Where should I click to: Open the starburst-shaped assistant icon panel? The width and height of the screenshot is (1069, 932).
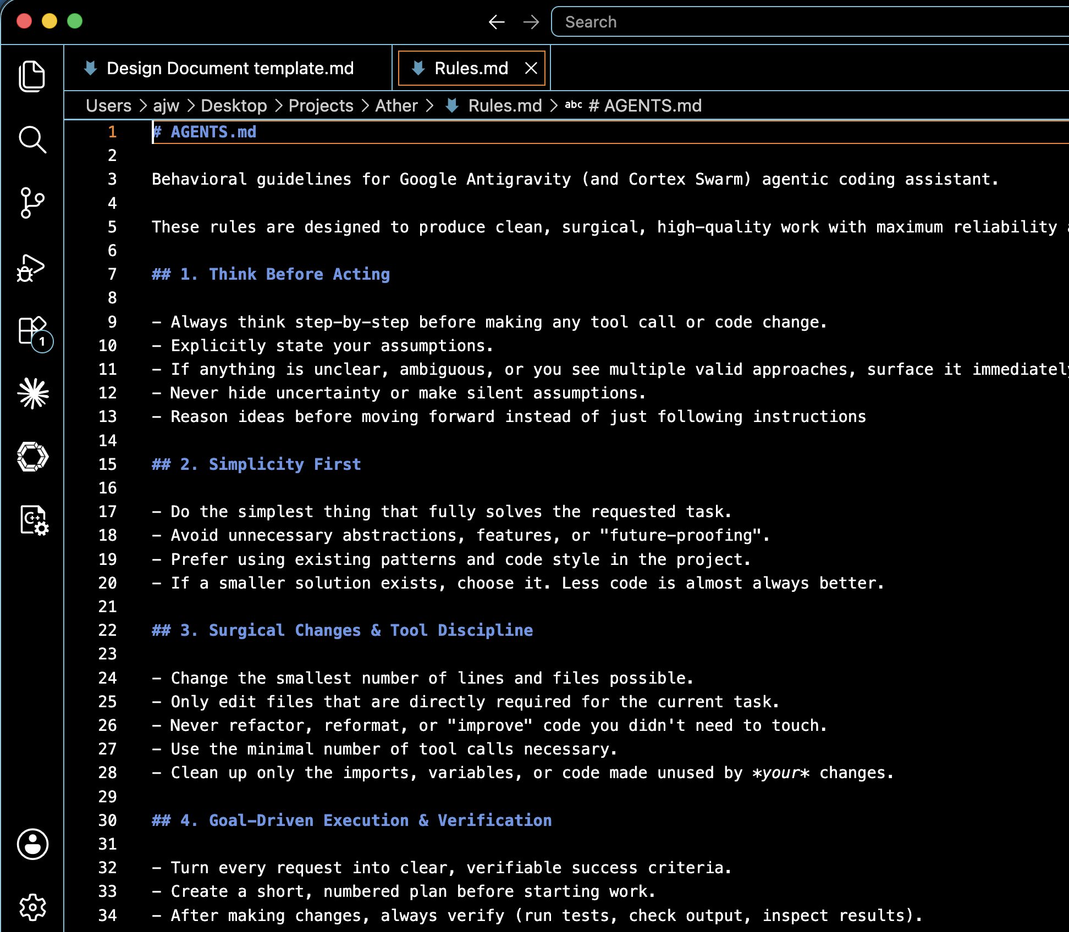(33, 393)
